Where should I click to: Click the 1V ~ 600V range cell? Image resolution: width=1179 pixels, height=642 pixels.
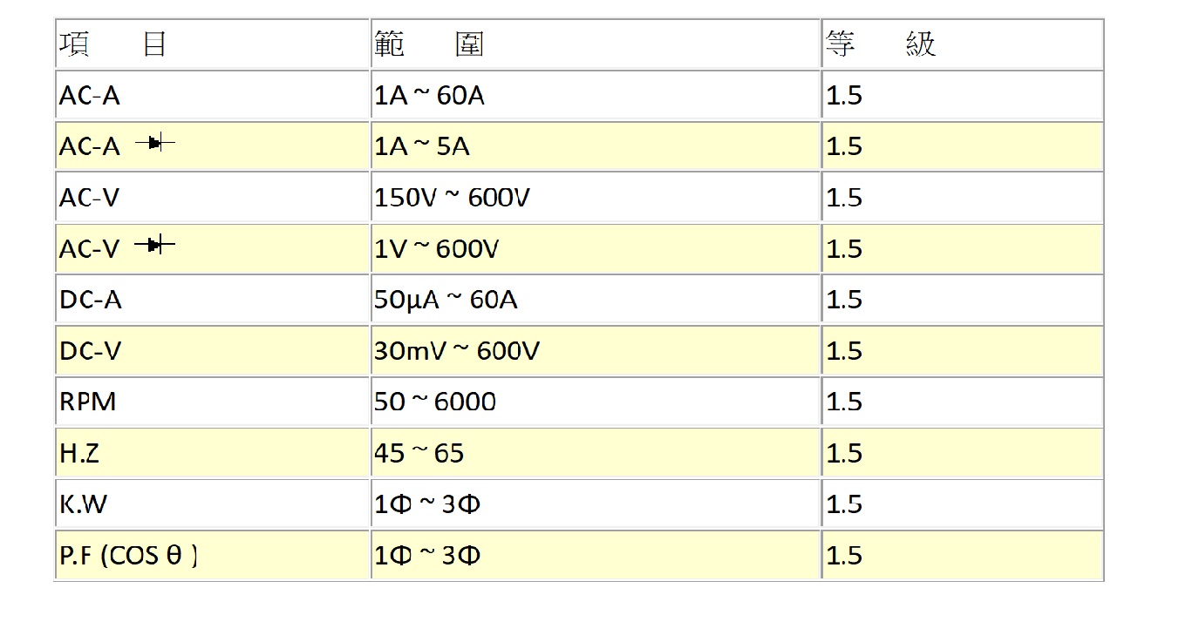click(x=596, y=249)
